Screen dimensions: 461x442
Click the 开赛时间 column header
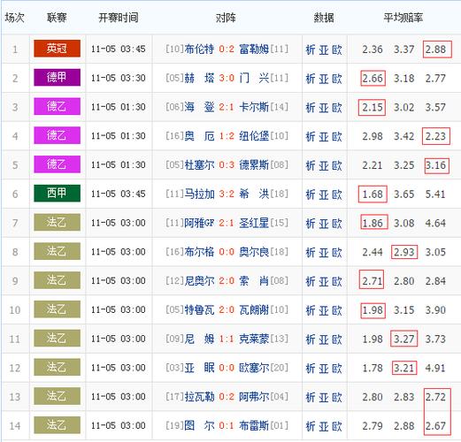[x=119, y=18]
